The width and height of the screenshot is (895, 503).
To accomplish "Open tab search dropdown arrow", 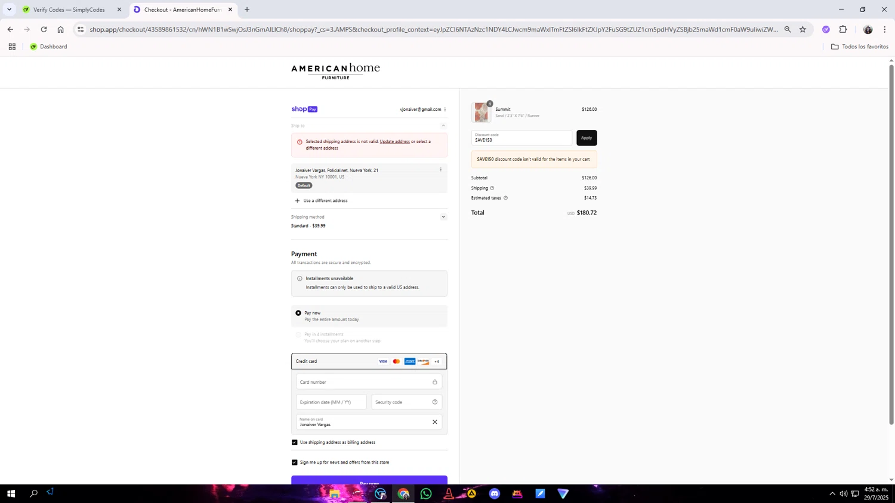I will coord(9,10).
